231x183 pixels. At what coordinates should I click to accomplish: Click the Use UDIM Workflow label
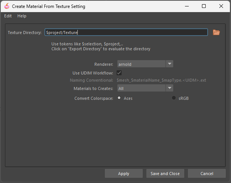[x=92, y=73]
